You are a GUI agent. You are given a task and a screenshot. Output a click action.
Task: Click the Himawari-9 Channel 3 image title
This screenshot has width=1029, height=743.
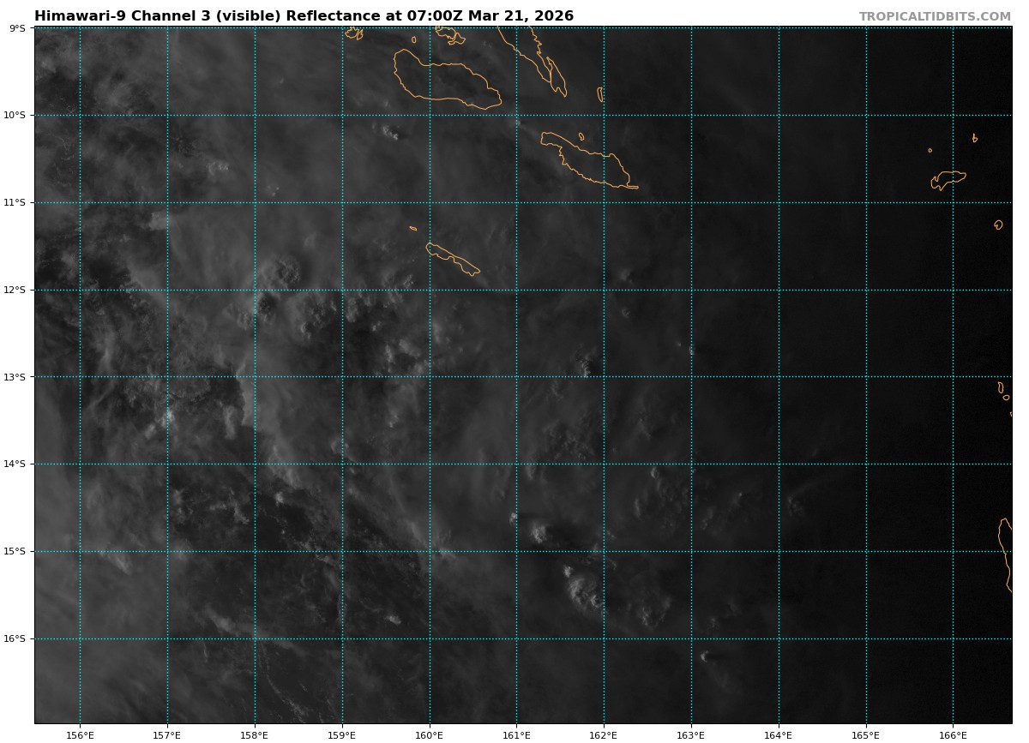304,16
